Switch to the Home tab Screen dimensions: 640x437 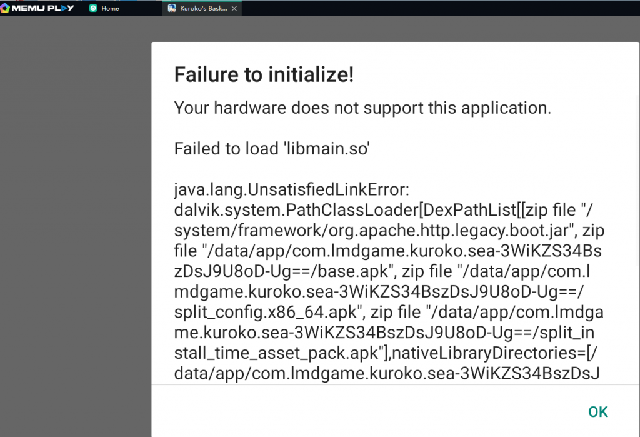click(x=110, y=8)
